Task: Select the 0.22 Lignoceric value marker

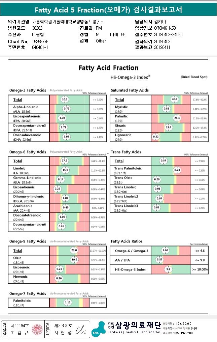Action: click(155, 137)
